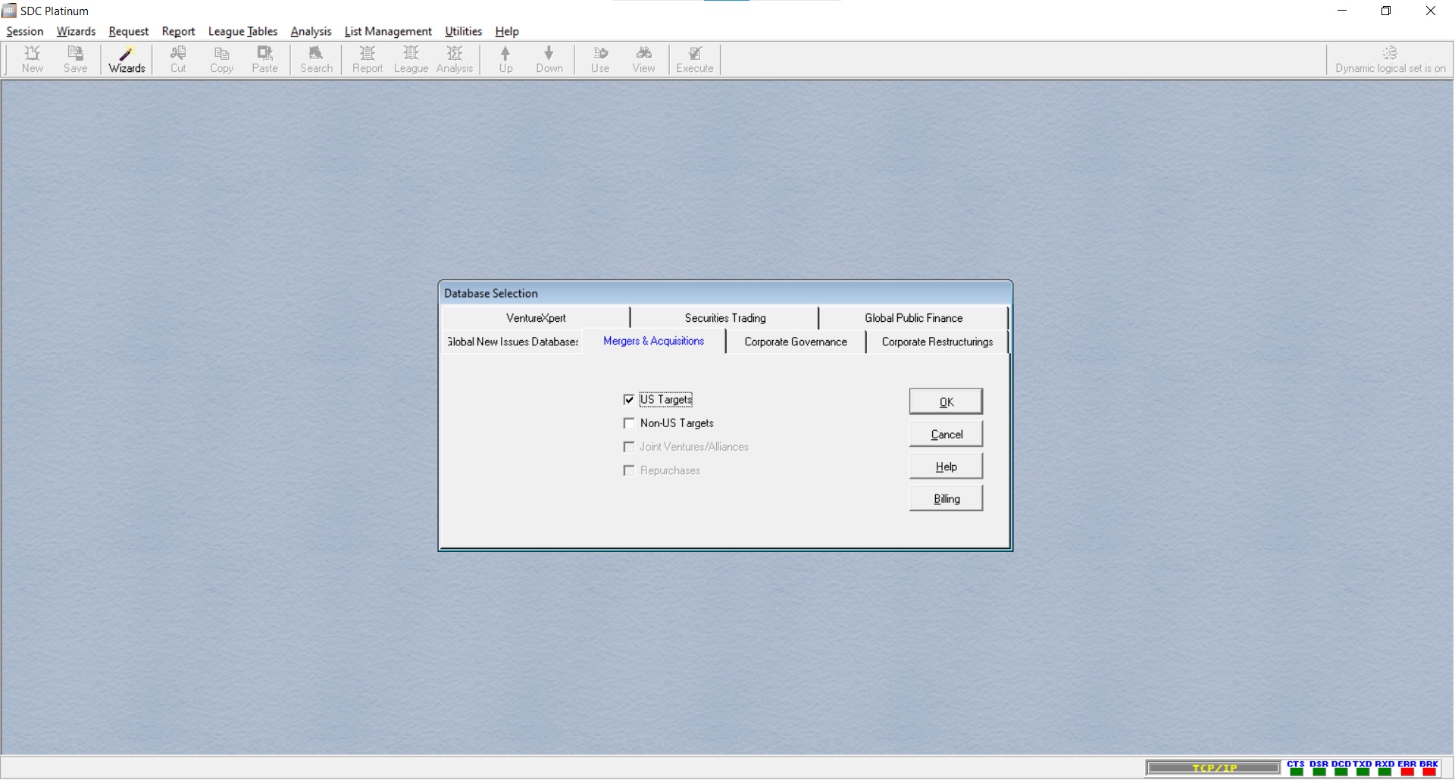This screenshot has width=1455, height=780.
Task: Expand the List Management menu
Action: tap(388, 31)
